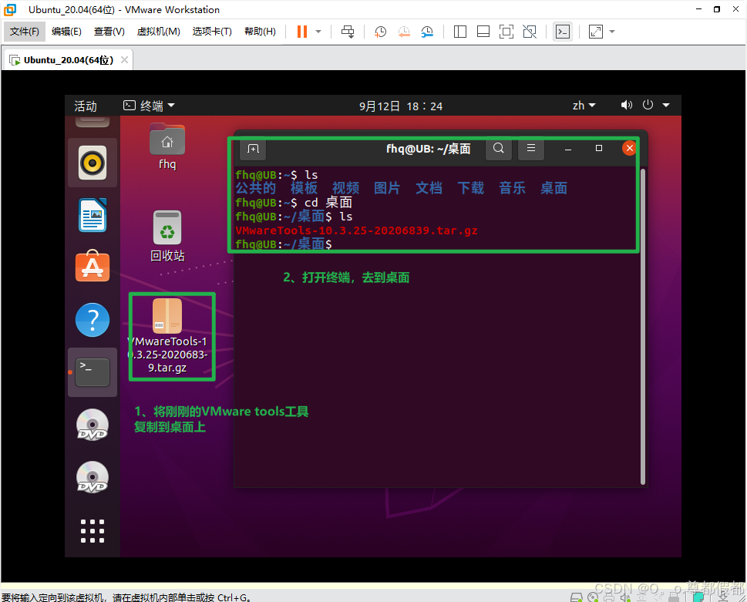Revert the virtual machine to a snapshot
The width and height of the screenshot is (747, 602).
click(404, 32)
